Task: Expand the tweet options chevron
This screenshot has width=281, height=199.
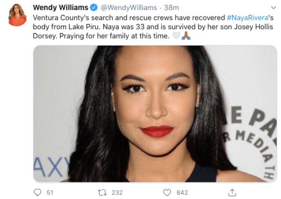Action: coord(273,8)
